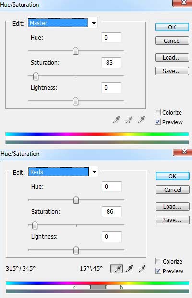The image size is (192, 298).
Task: Click the left outer falloff triangle marker
Action: pos(74,288)
